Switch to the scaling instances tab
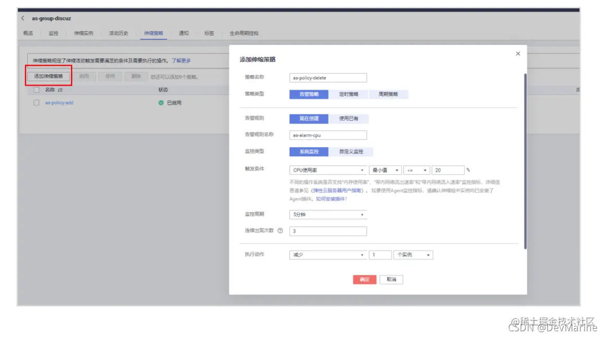 pyautogui.click(x=84, y=33)
